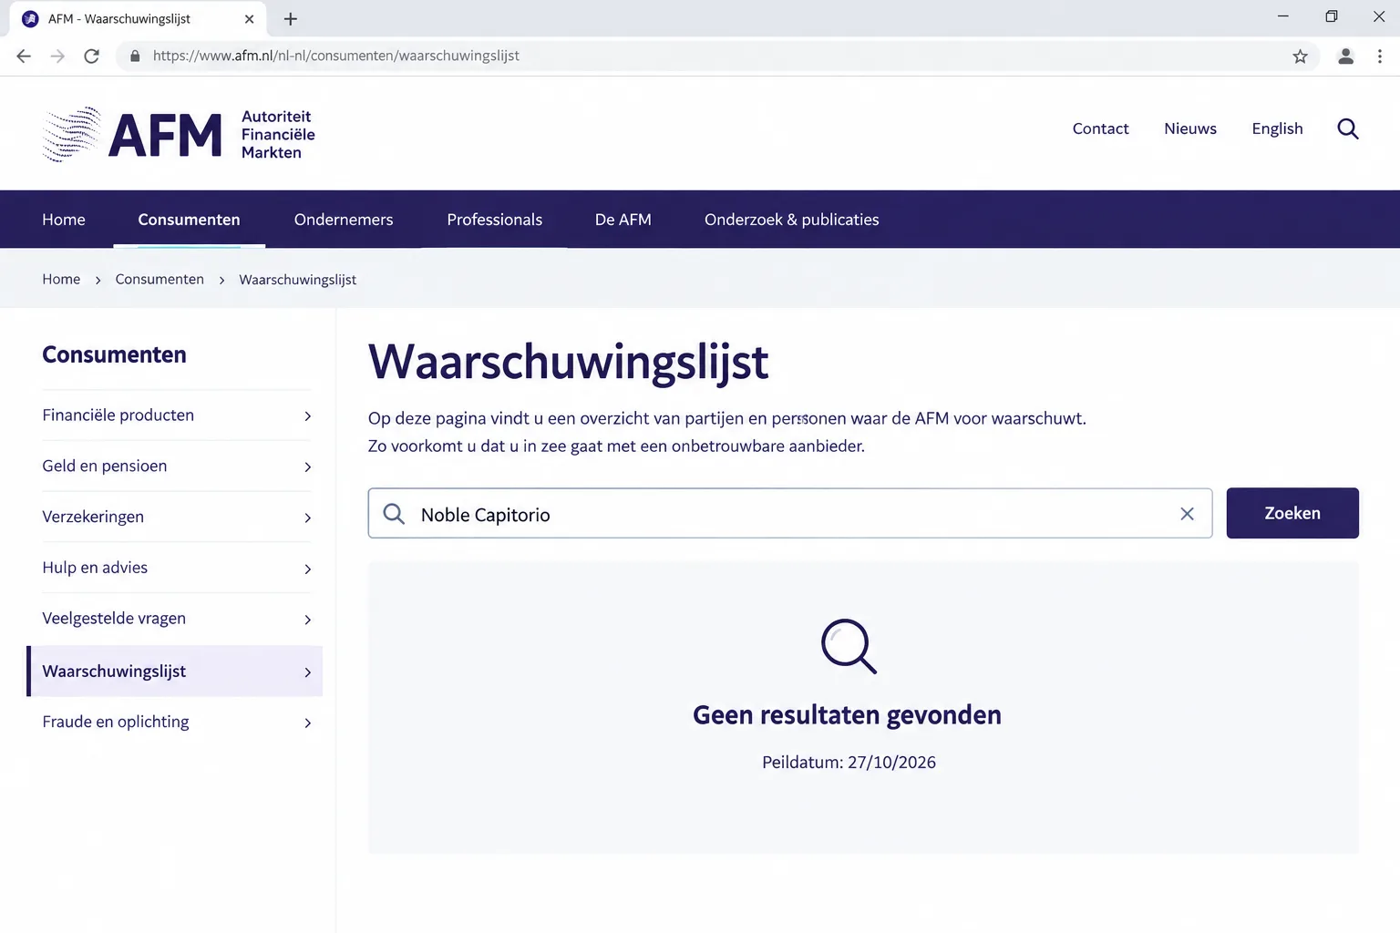Reload the page with the refresh icon

point(91,56)
